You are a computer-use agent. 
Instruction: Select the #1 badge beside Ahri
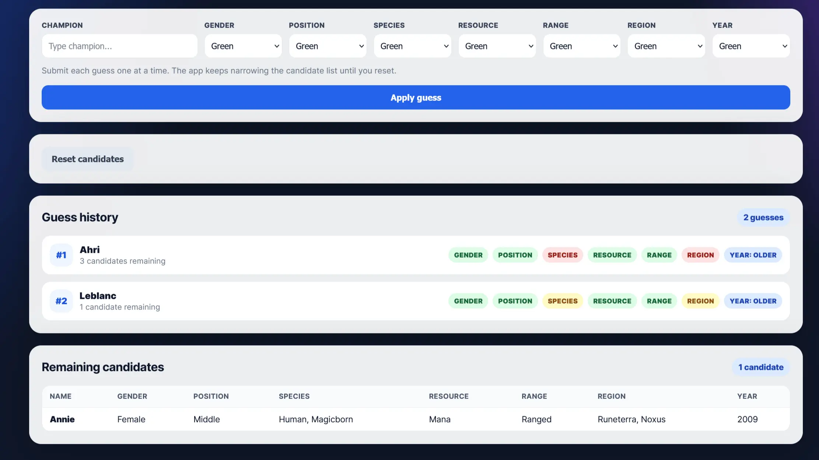pyautogui.click(x=61, y=255)
